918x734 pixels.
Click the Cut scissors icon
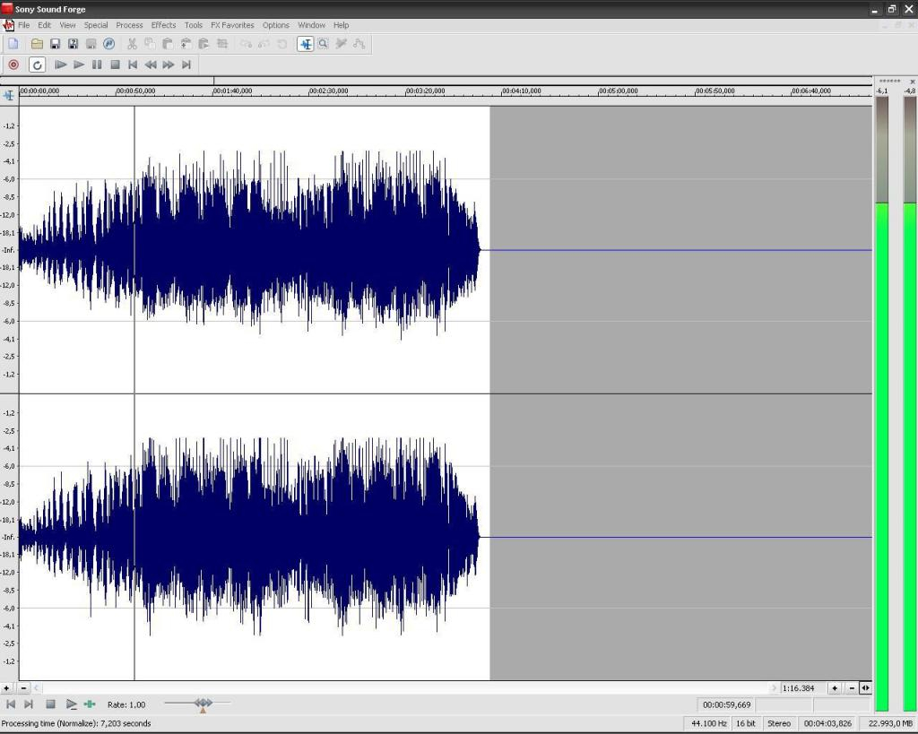(x=132, y=44)
